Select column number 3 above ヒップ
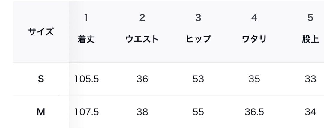 pos(198,18)
